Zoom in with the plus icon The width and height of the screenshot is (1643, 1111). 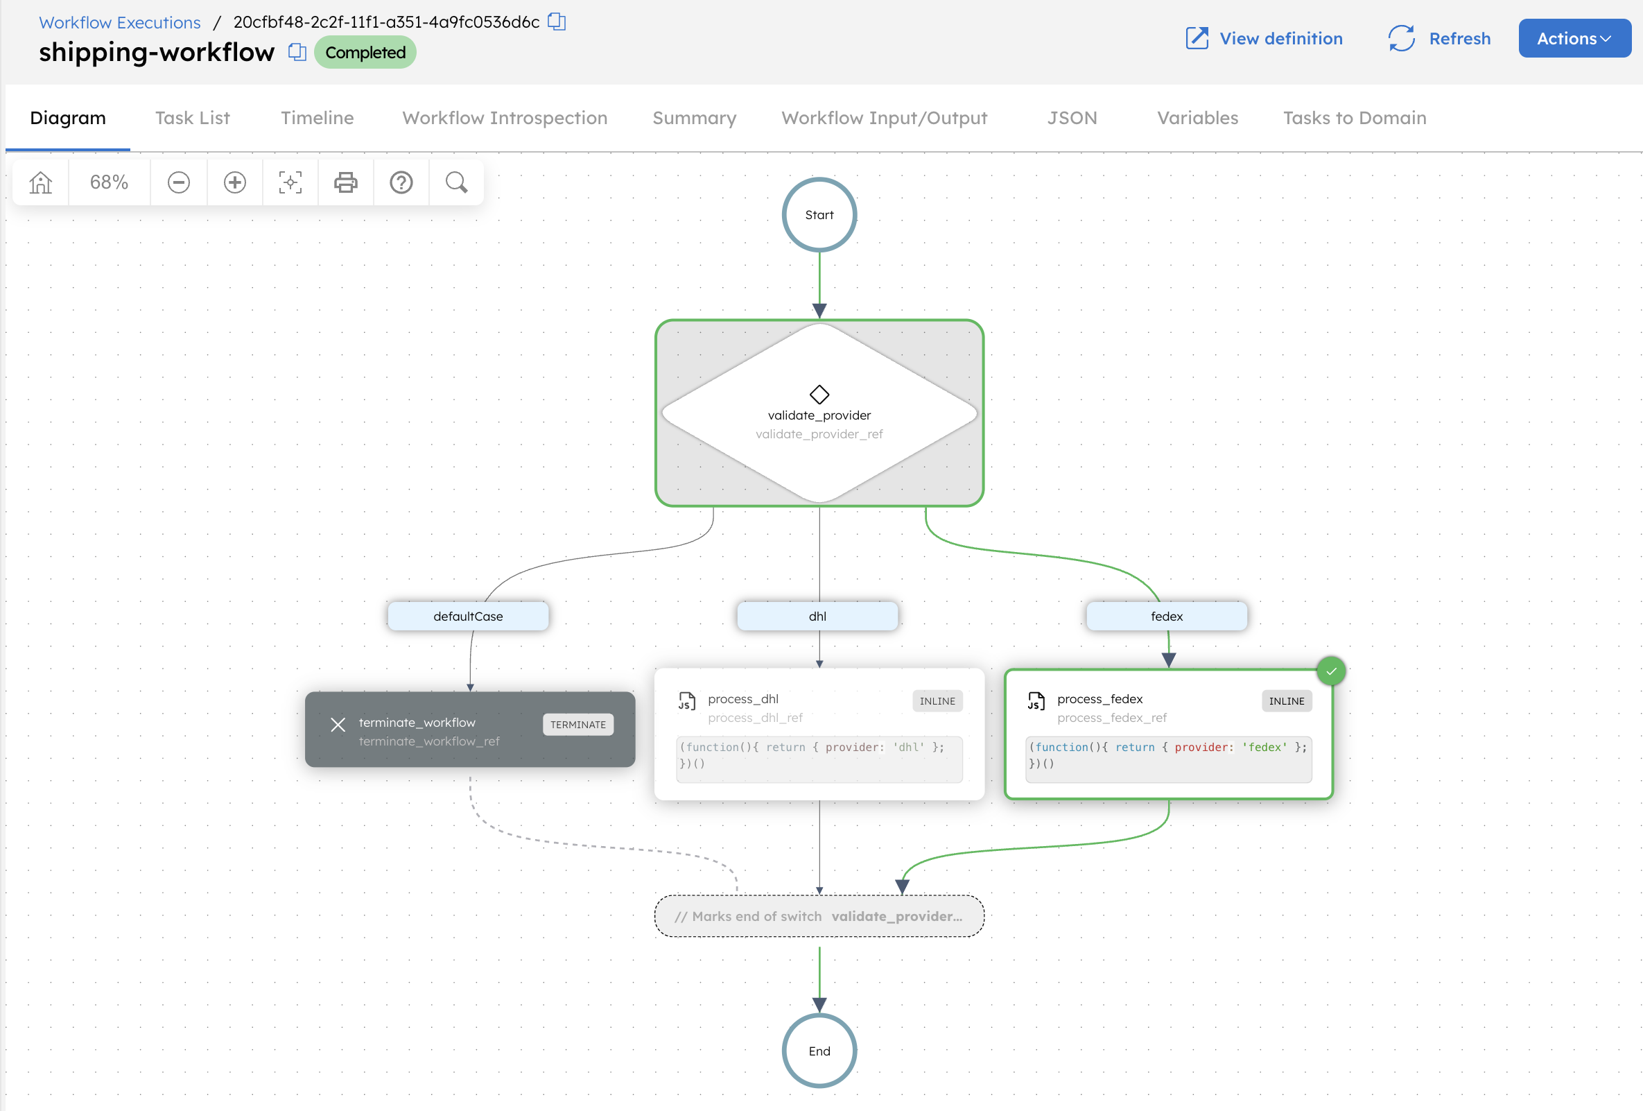pyautogui.click(x=235, y=182)
